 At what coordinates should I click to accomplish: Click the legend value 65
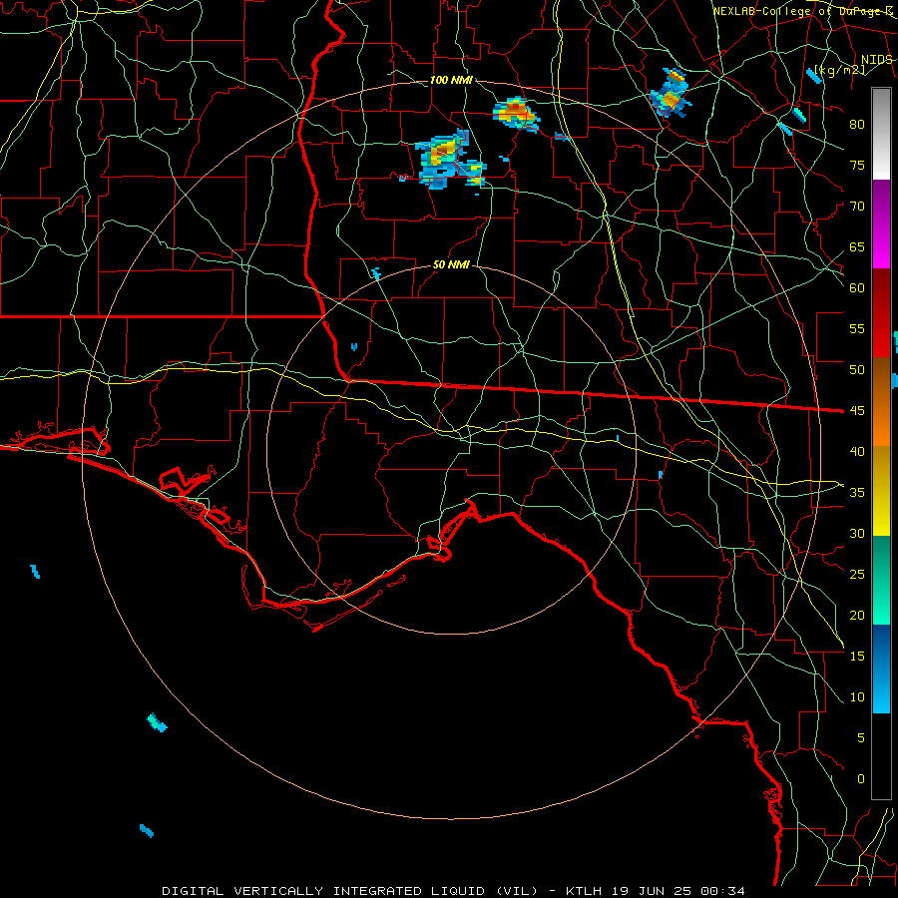click(857, 247)
